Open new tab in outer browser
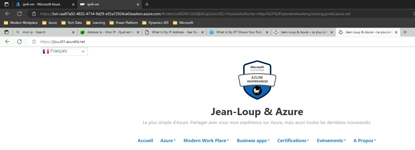 click(x=147, y=4)
